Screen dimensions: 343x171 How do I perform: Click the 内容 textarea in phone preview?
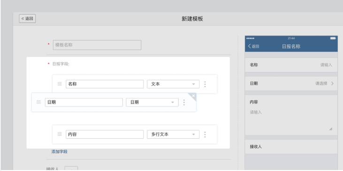(291, 120)
